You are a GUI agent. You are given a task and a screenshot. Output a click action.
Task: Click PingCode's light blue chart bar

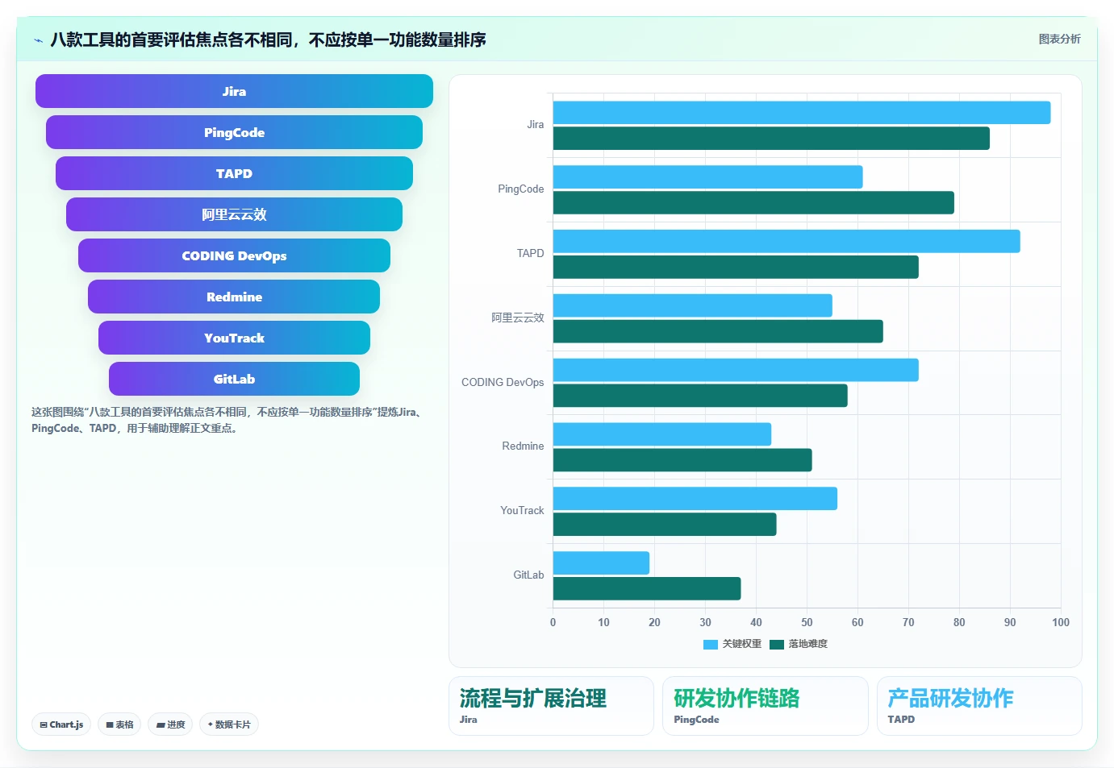click(708, 177)
